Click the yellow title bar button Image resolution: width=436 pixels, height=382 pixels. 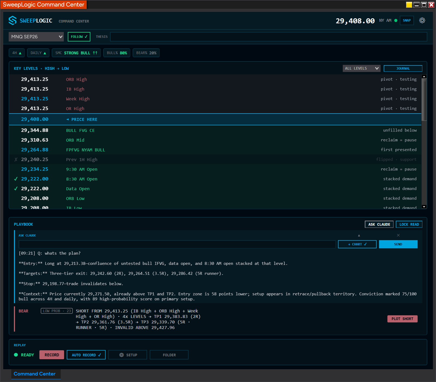409,5
